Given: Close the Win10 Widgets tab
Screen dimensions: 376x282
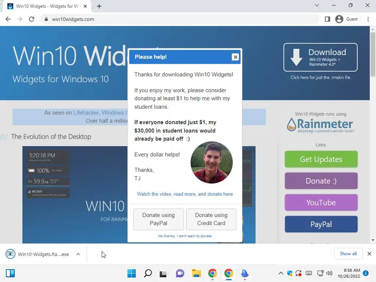Looking at the screenshot, I should tap(85, 6).
